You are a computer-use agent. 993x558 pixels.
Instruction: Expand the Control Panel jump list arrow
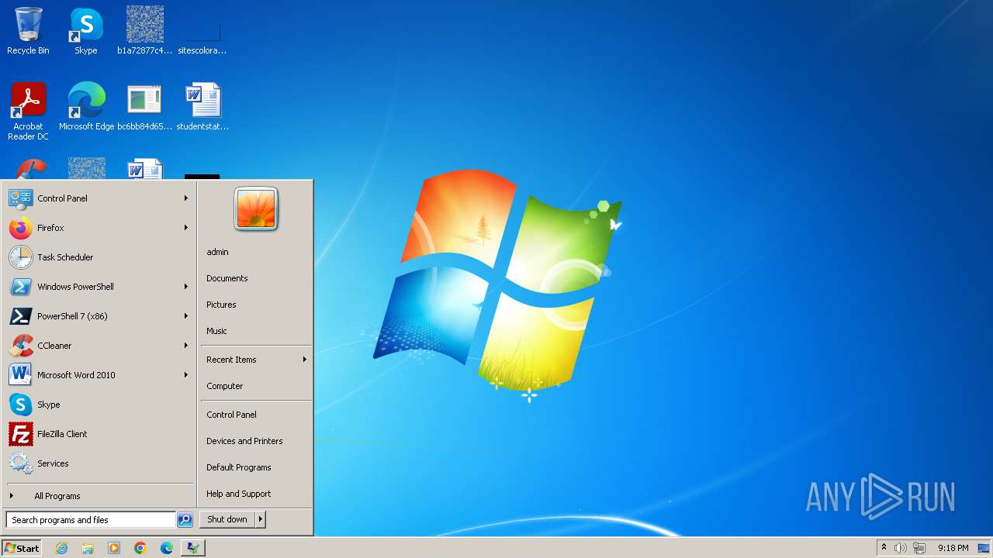tap(186, 198)
